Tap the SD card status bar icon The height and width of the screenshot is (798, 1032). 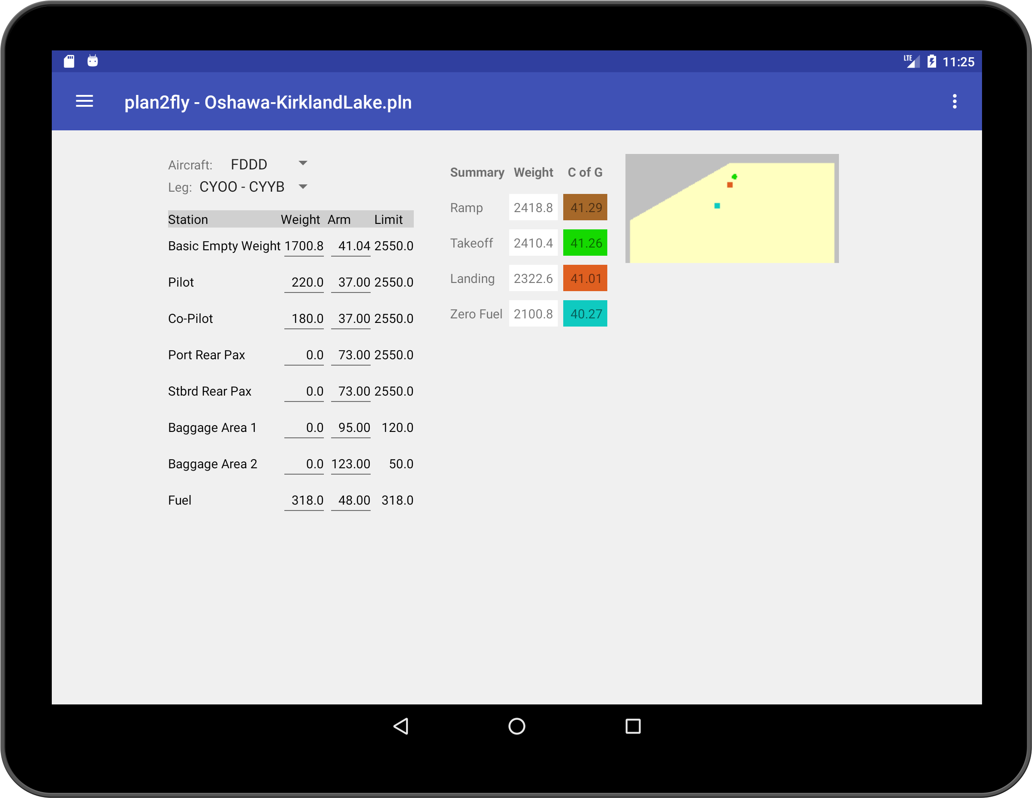point(69,60)
